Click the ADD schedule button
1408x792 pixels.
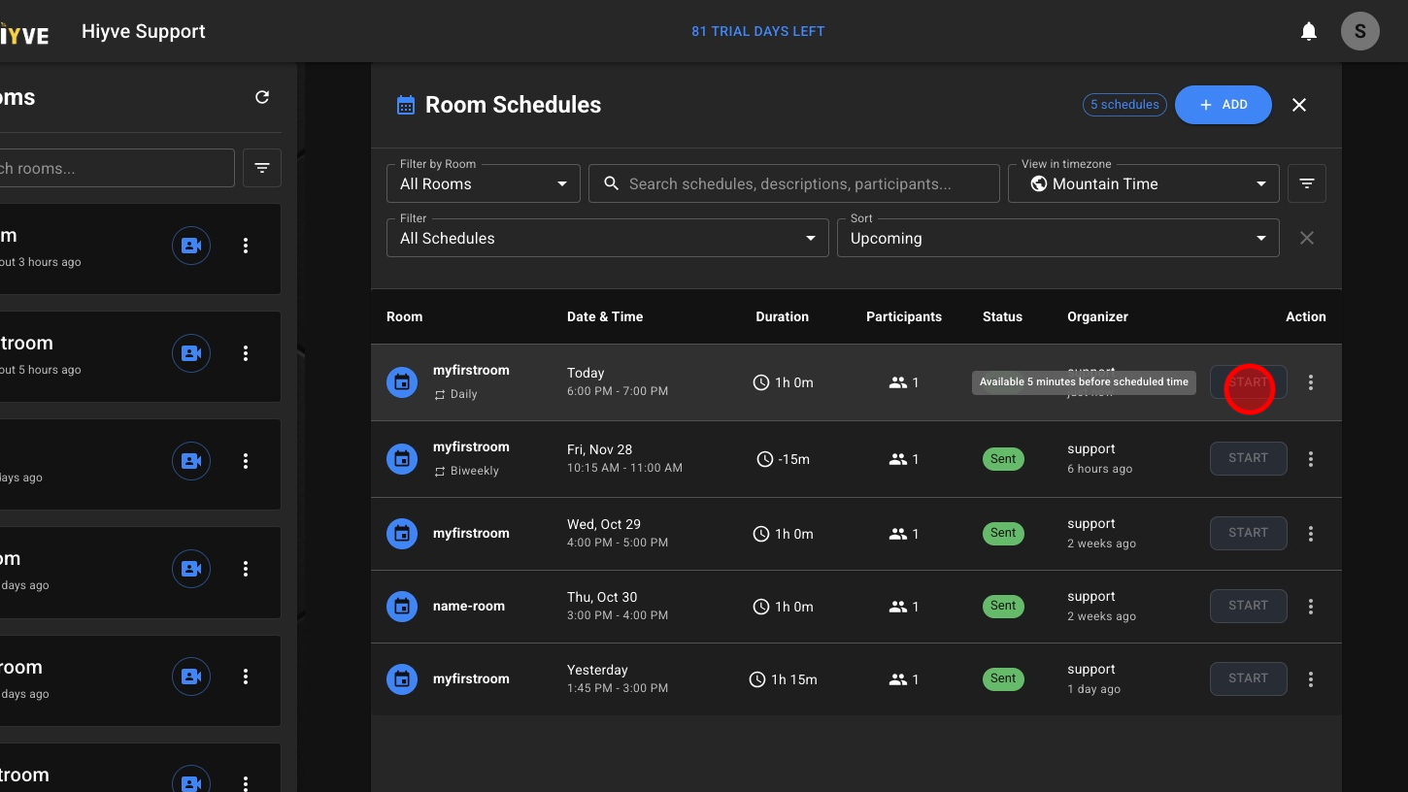pyautogui.click(x=1223, y=105)
